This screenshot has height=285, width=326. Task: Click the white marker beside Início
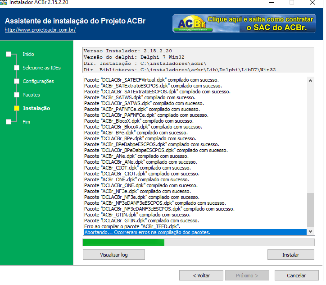coord(9,54)
